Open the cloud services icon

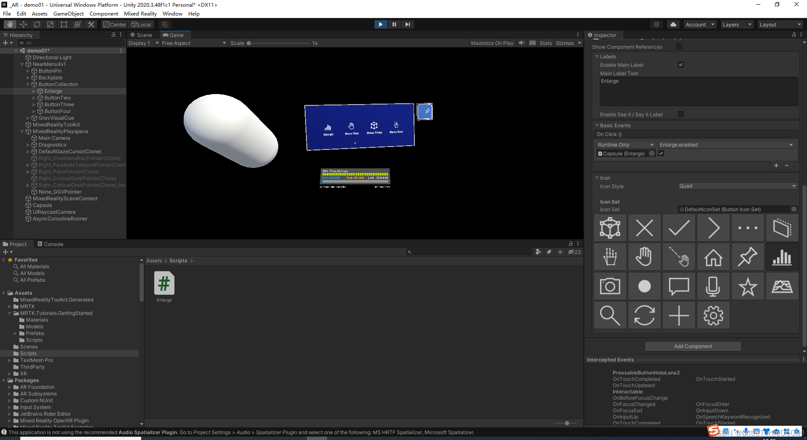pos(673,24)
